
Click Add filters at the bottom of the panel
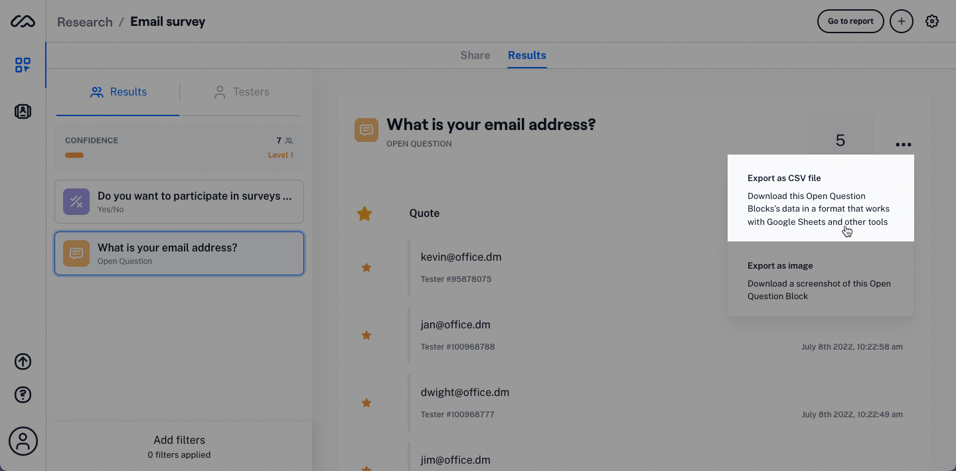179,440
